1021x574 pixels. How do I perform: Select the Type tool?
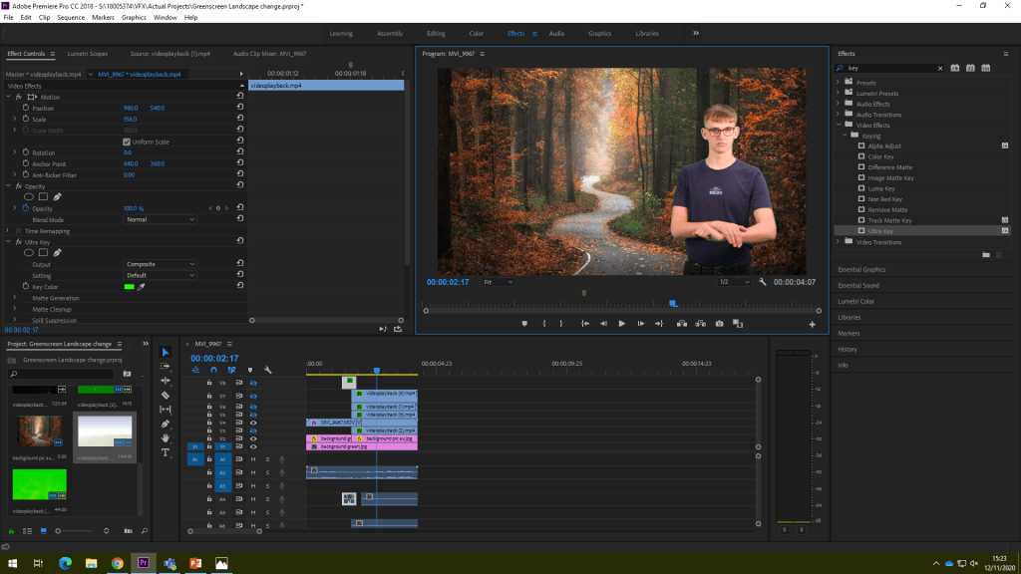166,452
